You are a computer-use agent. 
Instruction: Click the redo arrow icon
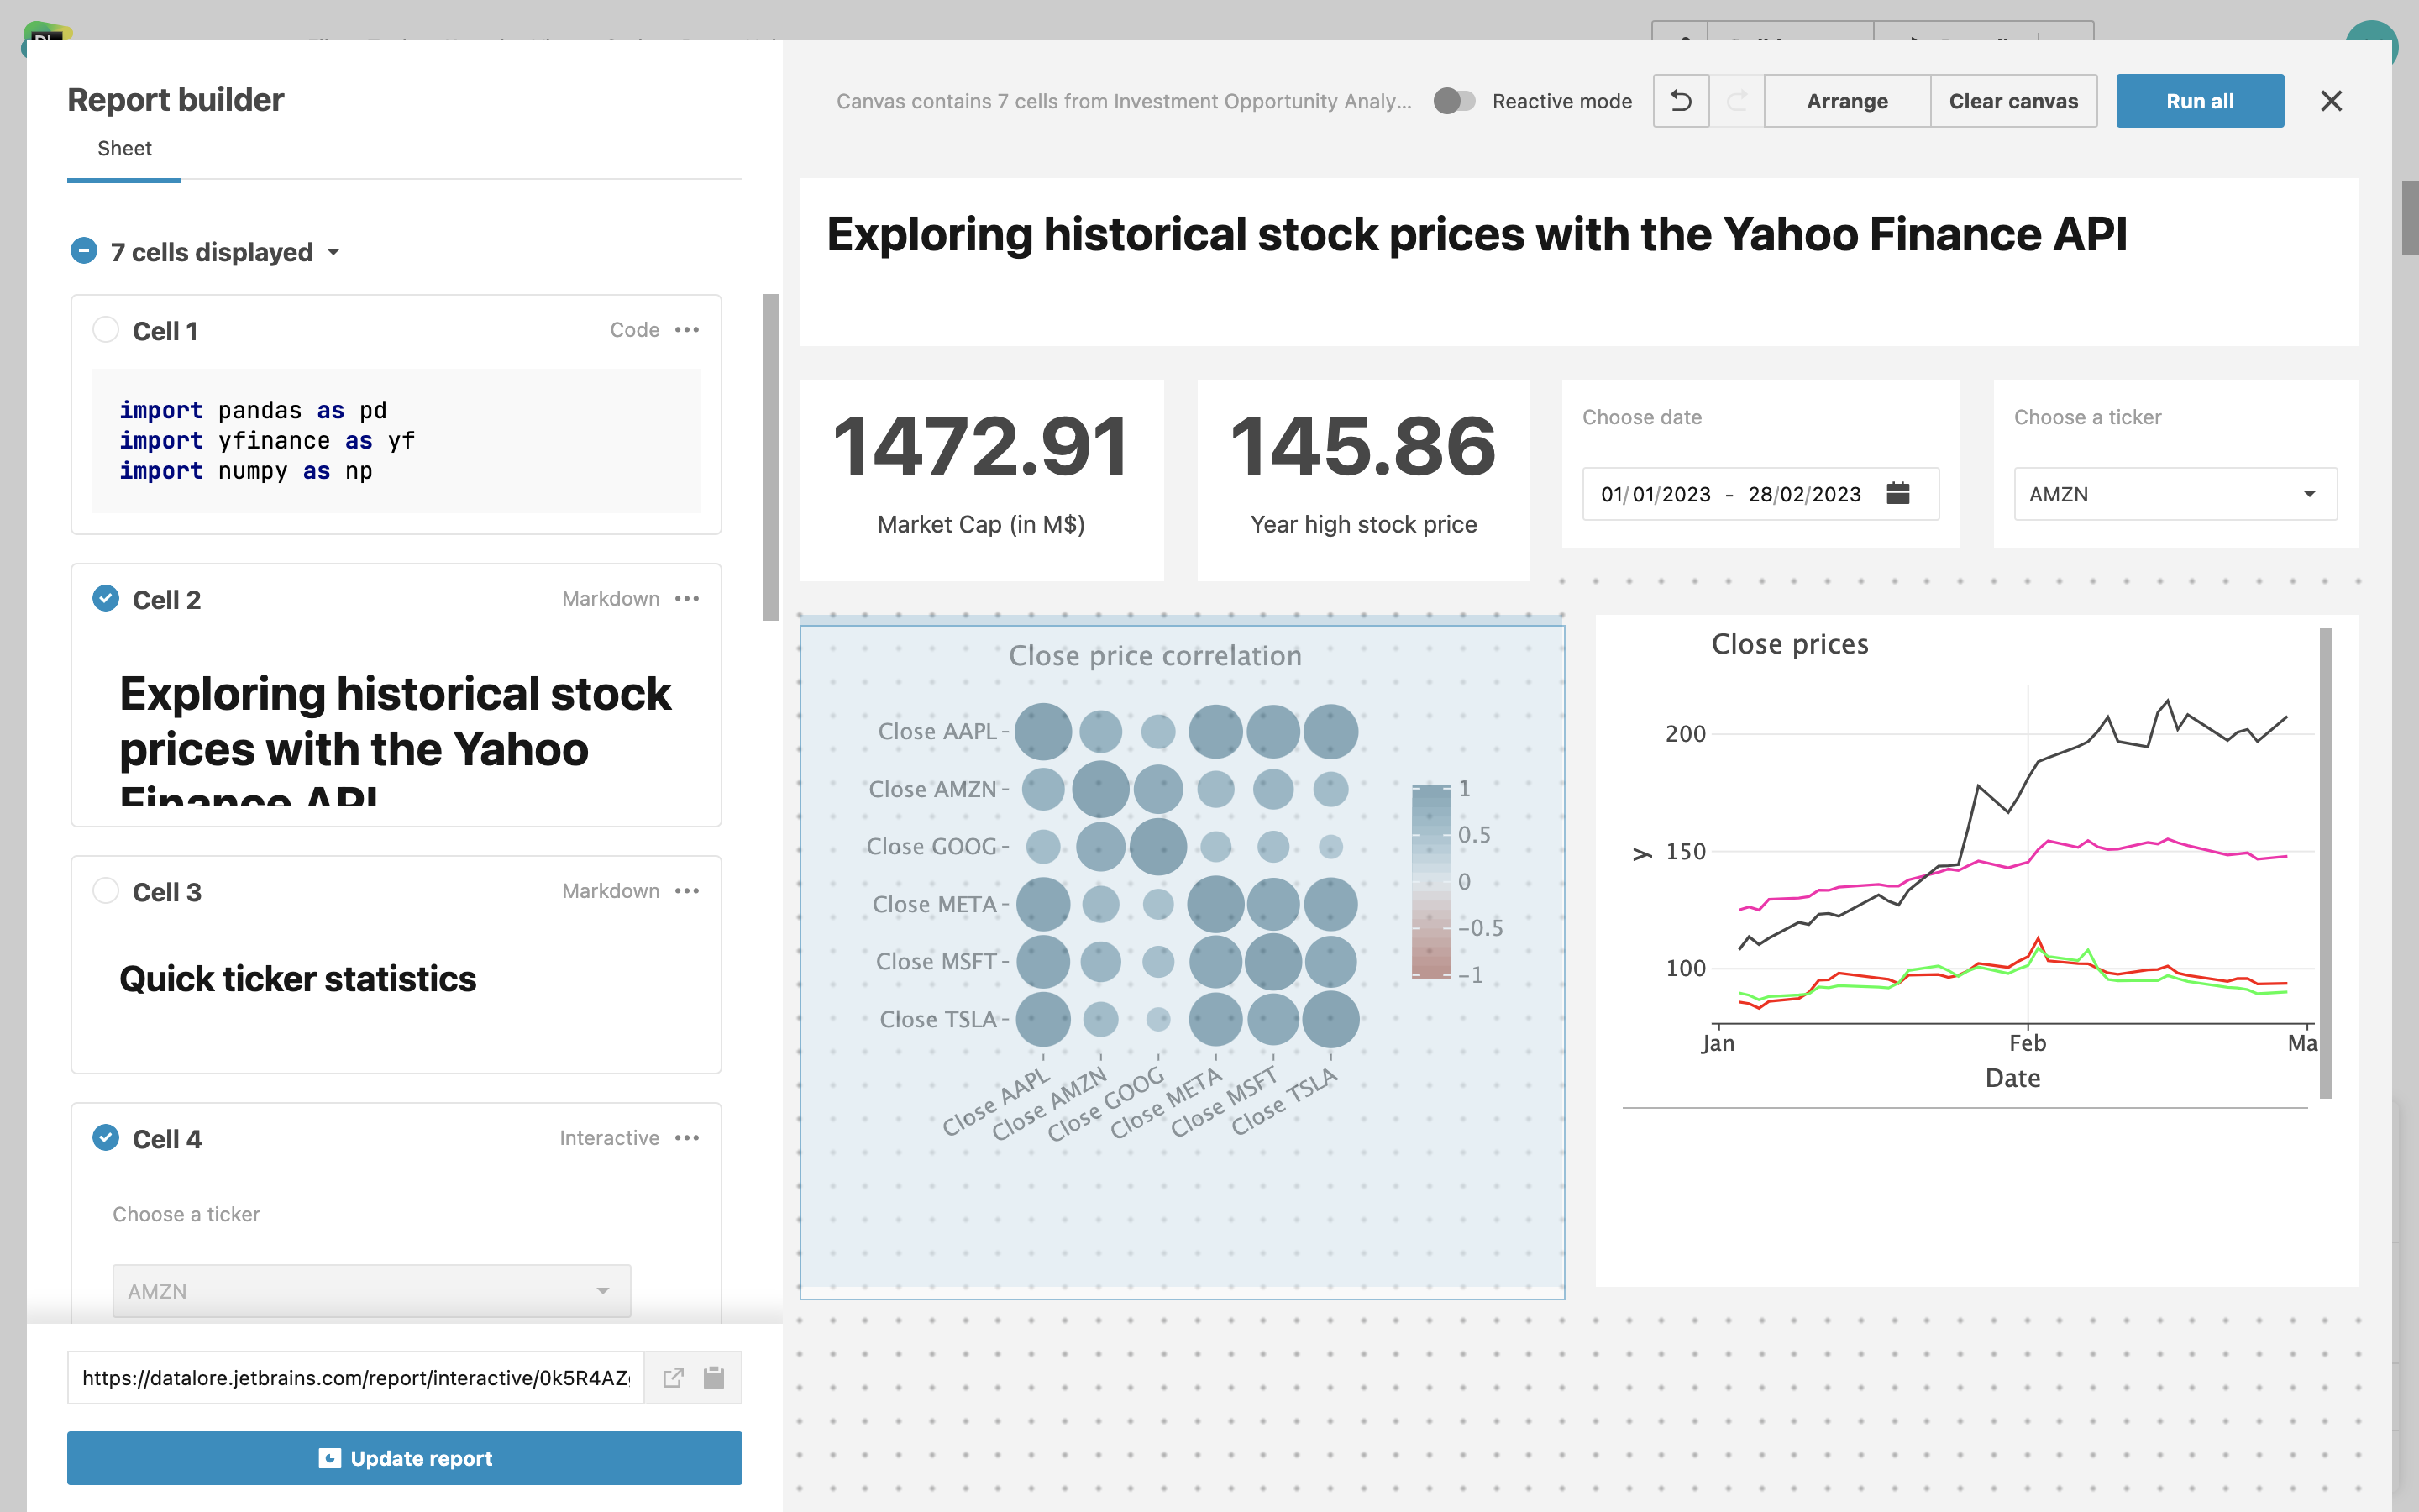(x=1737, y=101)
